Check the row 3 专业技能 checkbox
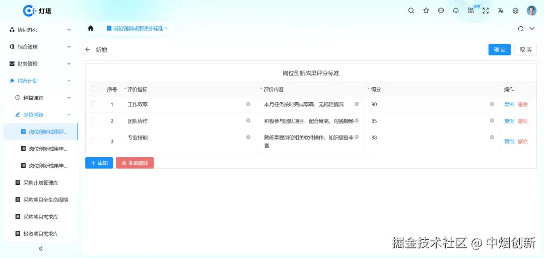This screenshot has height=258, width=544. (94, 141)
